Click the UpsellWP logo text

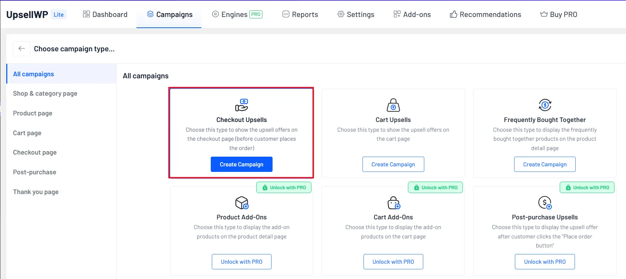27,15
